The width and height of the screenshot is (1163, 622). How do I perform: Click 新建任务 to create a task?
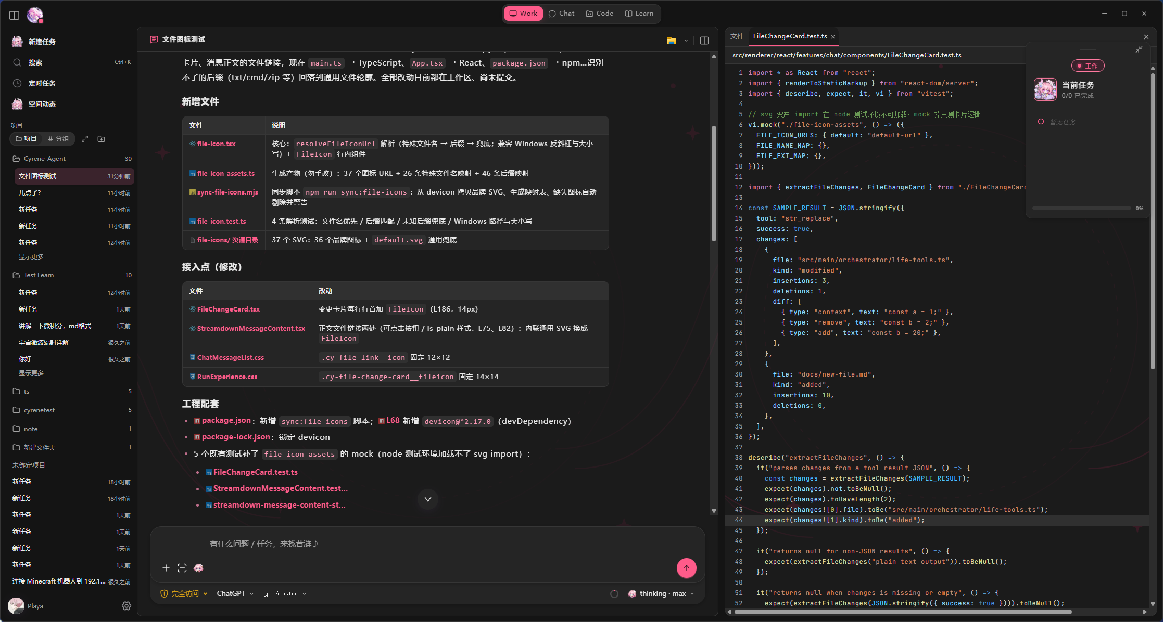(x=42, y=42)
